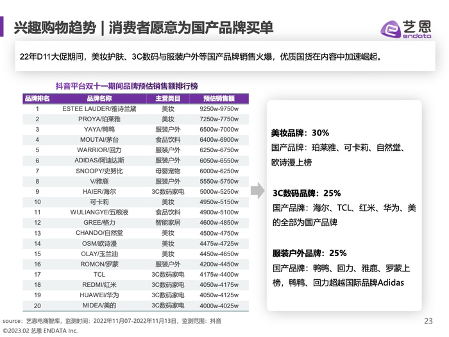Click the 主营类目 column header

coord(168,99)
